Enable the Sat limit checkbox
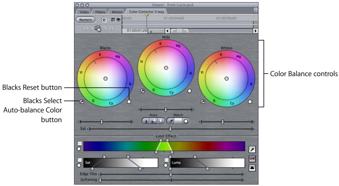339x186 pixels. coord(80,160)
